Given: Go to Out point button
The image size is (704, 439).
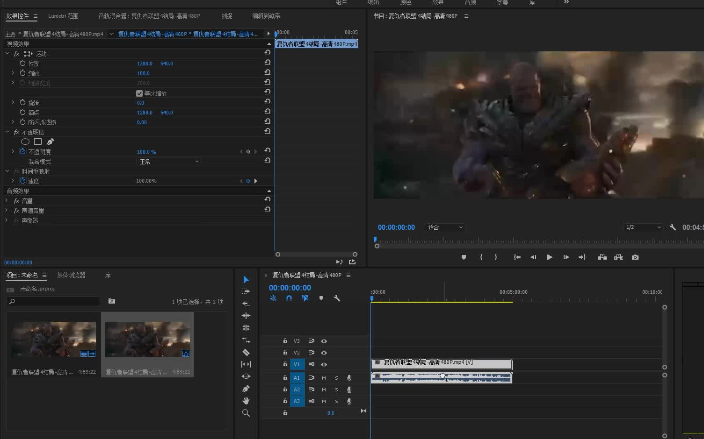Looking at the screenshot, I should 582,257.
